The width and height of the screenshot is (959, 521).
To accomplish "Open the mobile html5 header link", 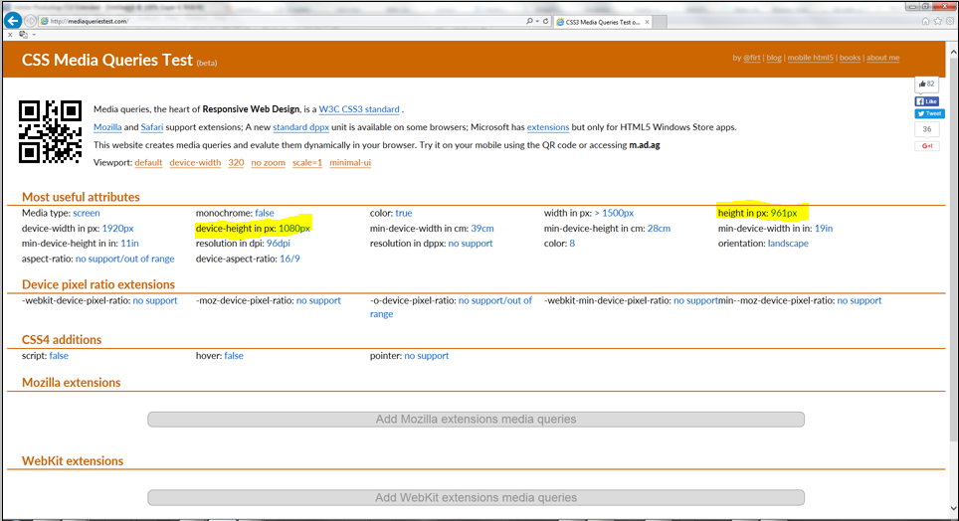I will click(811, 58).
